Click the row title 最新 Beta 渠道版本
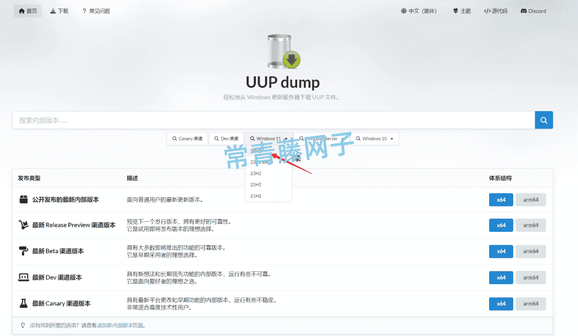The height and width of the screenshot is (336, 578). 58,251
